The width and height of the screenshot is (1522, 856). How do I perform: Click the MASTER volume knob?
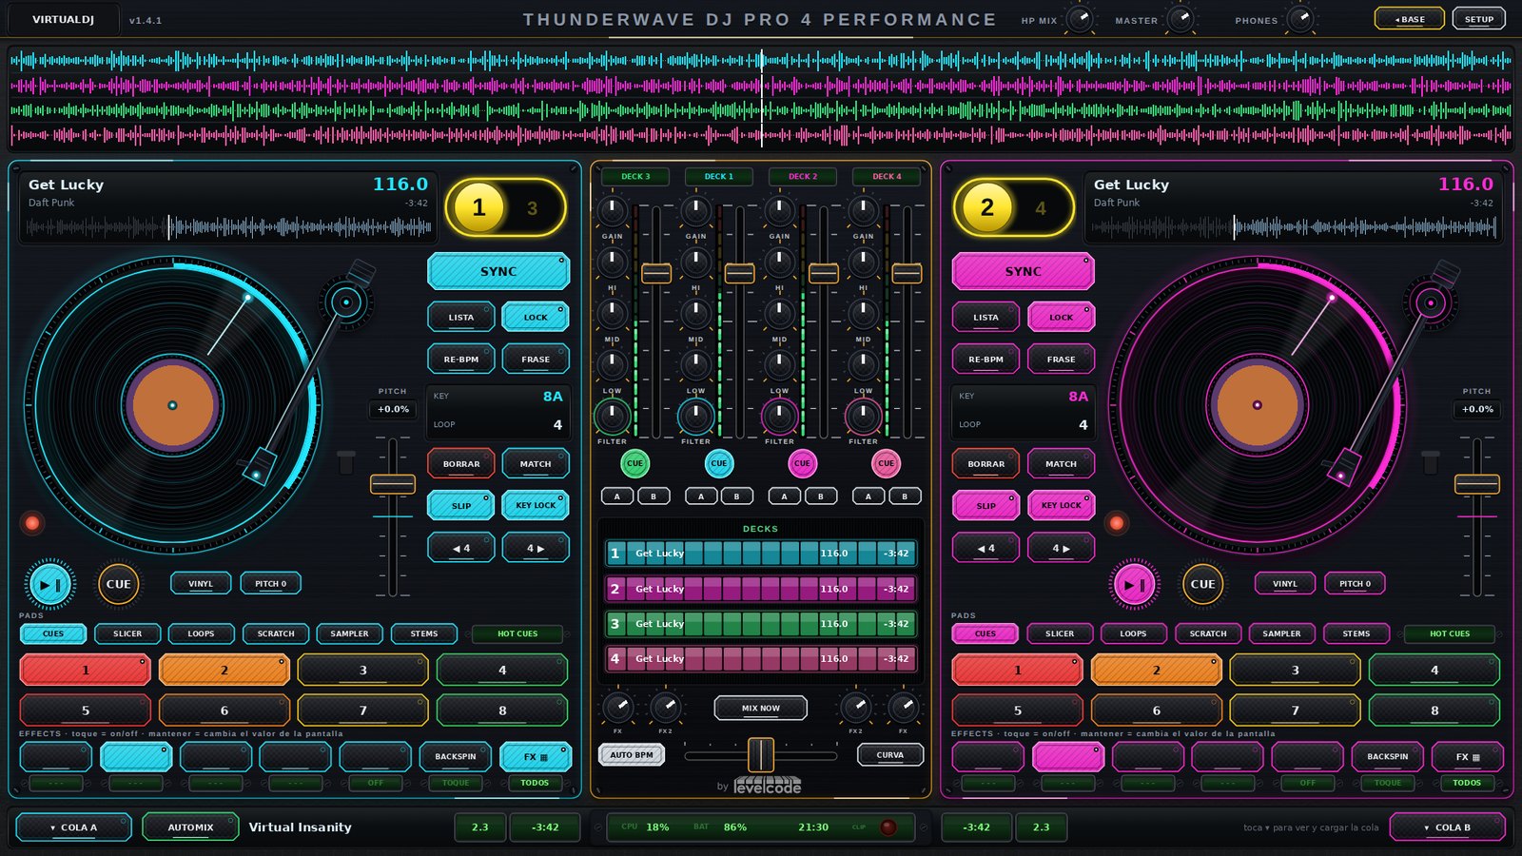(1181, 18)
